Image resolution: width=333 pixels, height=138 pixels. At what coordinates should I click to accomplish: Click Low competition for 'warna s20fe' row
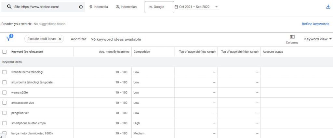(136, 93)
